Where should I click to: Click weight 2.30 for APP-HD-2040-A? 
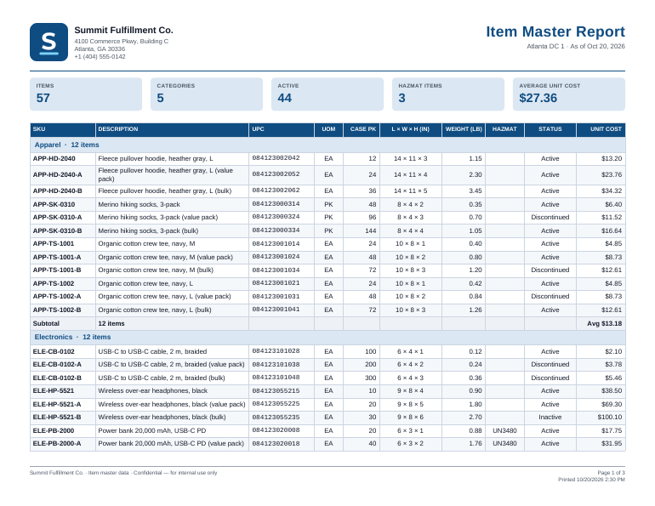point(476,174)
